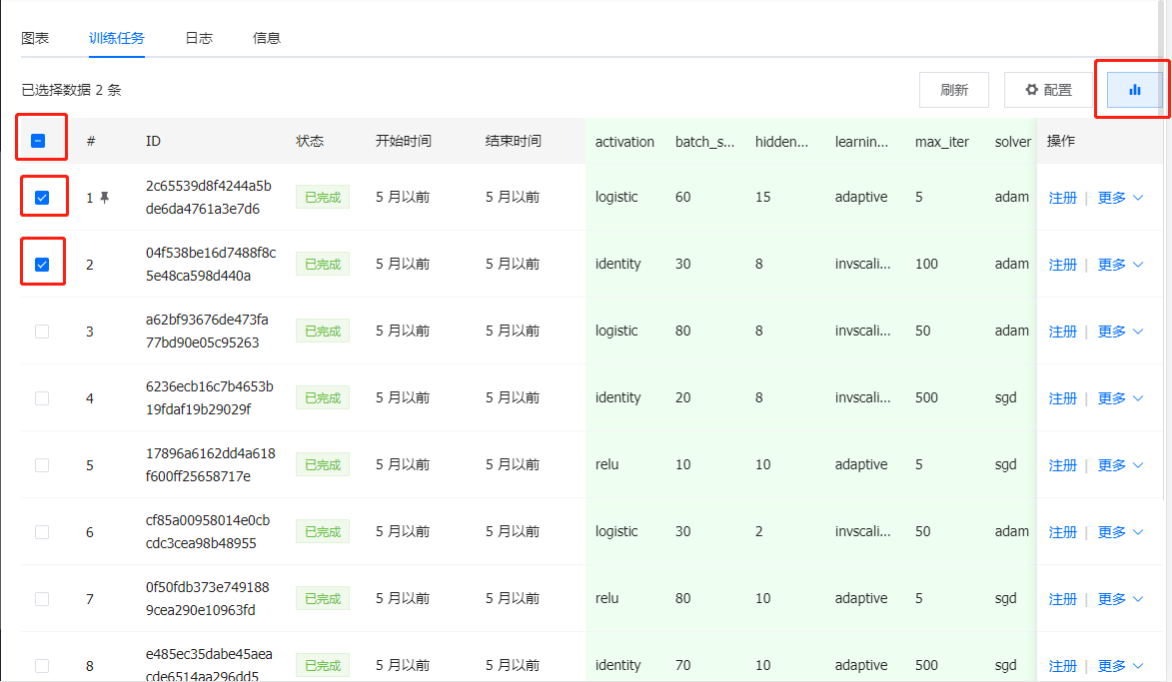Click 注册 link in row 7
This screenshot has width=1172, height=682.
(1062, 598)
